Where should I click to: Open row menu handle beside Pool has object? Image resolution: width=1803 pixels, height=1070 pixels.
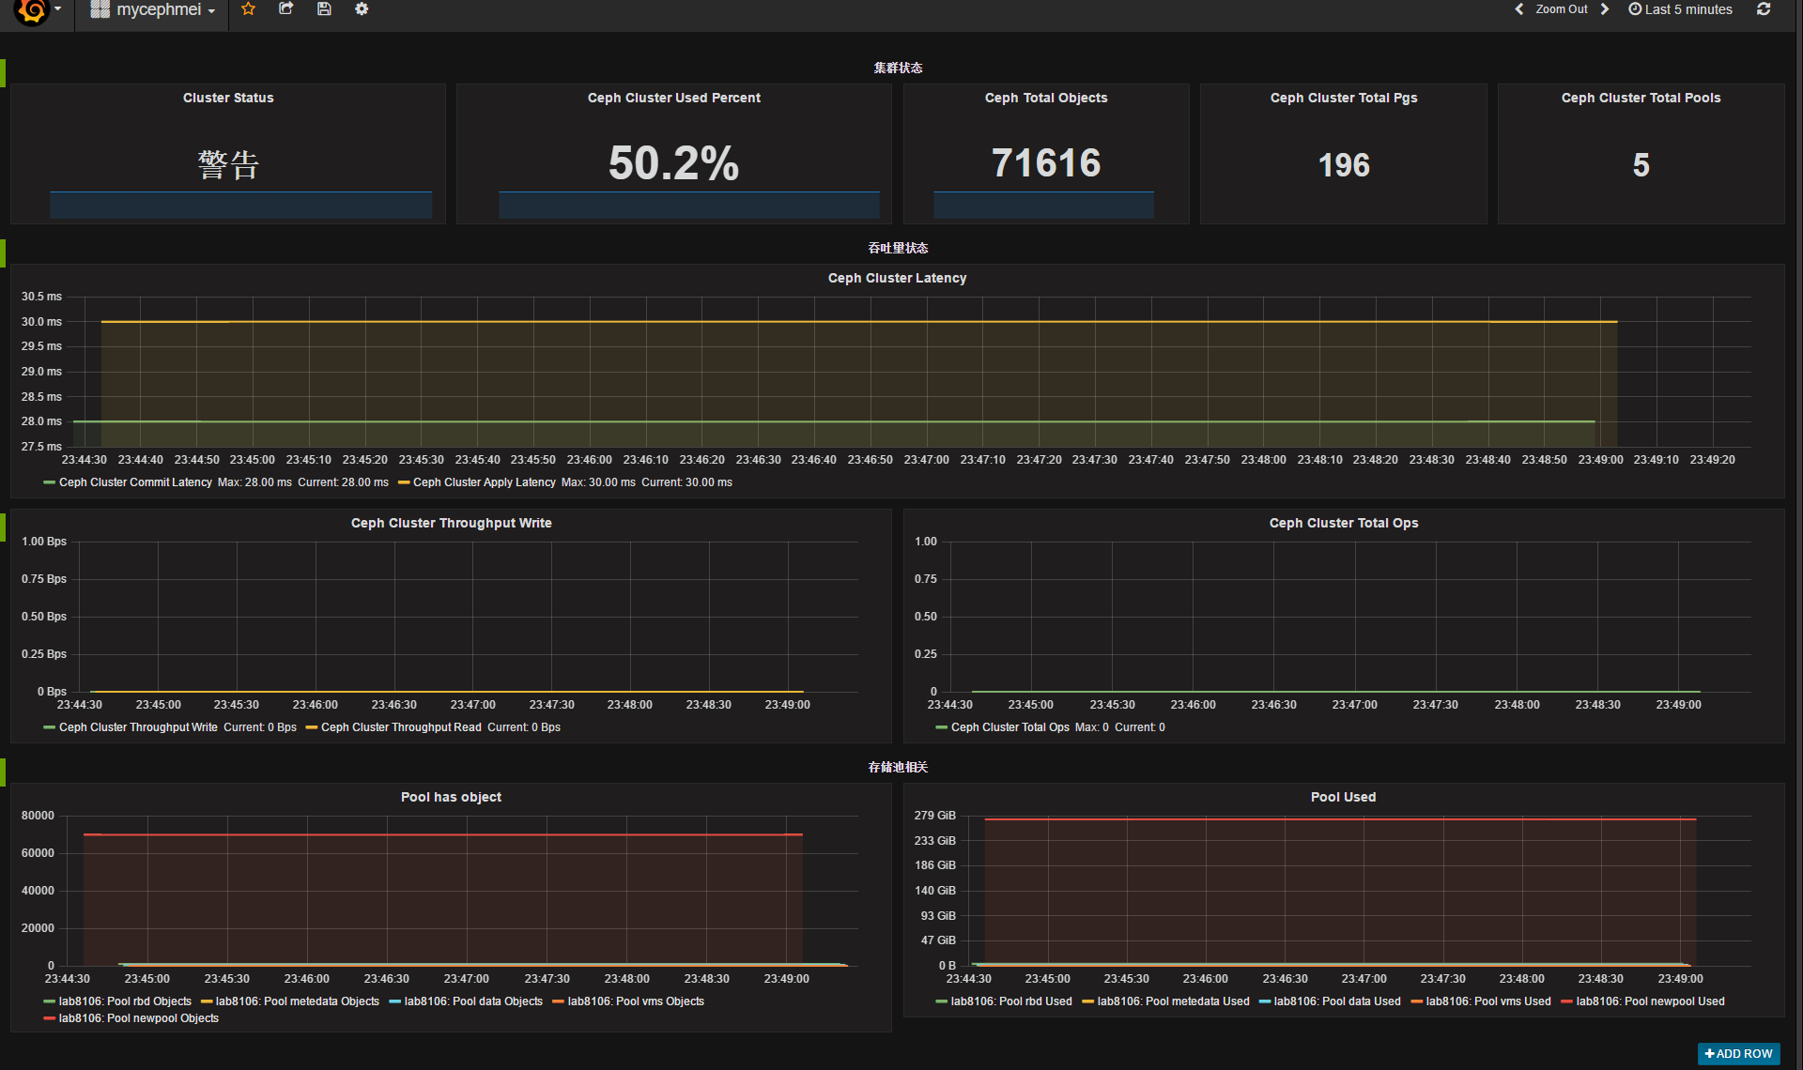point(4,772)
